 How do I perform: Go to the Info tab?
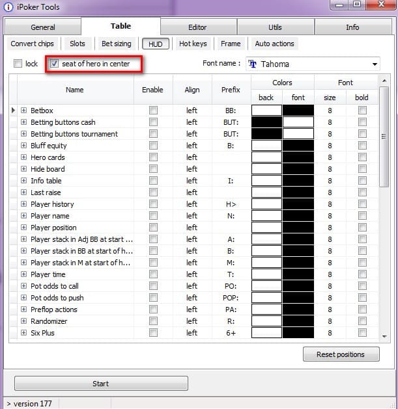click(353, 27)
